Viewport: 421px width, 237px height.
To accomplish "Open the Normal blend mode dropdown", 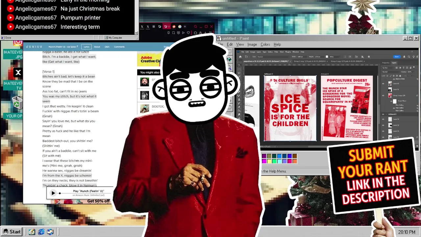I will (391, 72).
